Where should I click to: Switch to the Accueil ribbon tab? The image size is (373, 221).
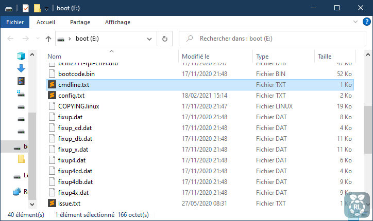(46, 22)
